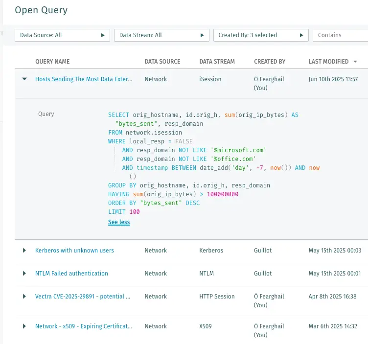Screen dimensions: 368x344
Task: Click Guillot in the NTLM row
Action: click(x=263, y=274)
